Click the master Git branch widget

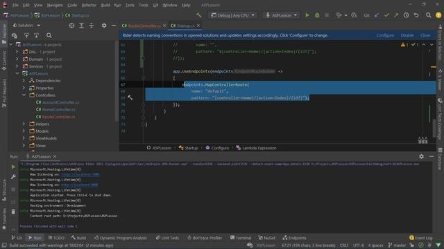(397, 246)
